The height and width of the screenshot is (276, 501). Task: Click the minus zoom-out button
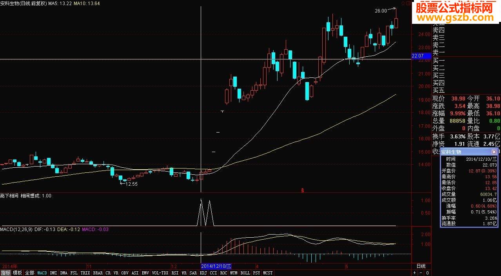click(x=421, y=273)
